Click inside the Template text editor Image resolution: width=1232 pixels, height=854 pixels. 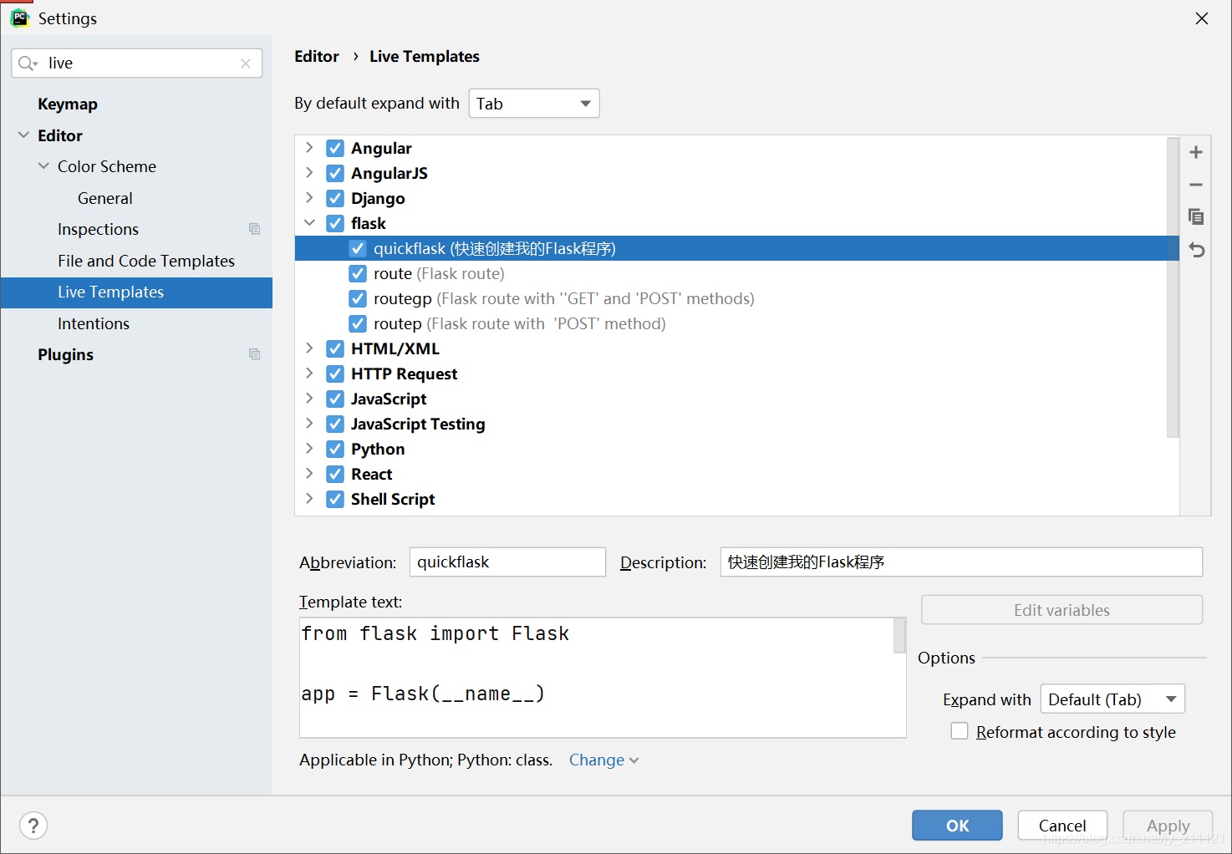[x=597, y=678]
